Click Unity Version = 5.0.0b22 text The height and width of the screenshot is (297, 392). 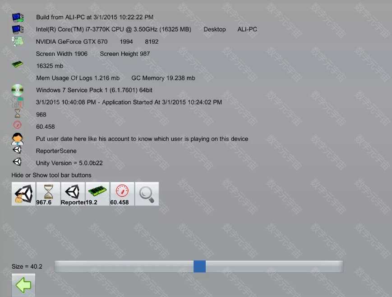coord(69,163)
